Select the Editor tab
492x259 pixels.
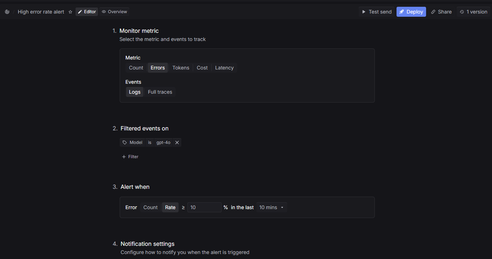tap(87, 12)
